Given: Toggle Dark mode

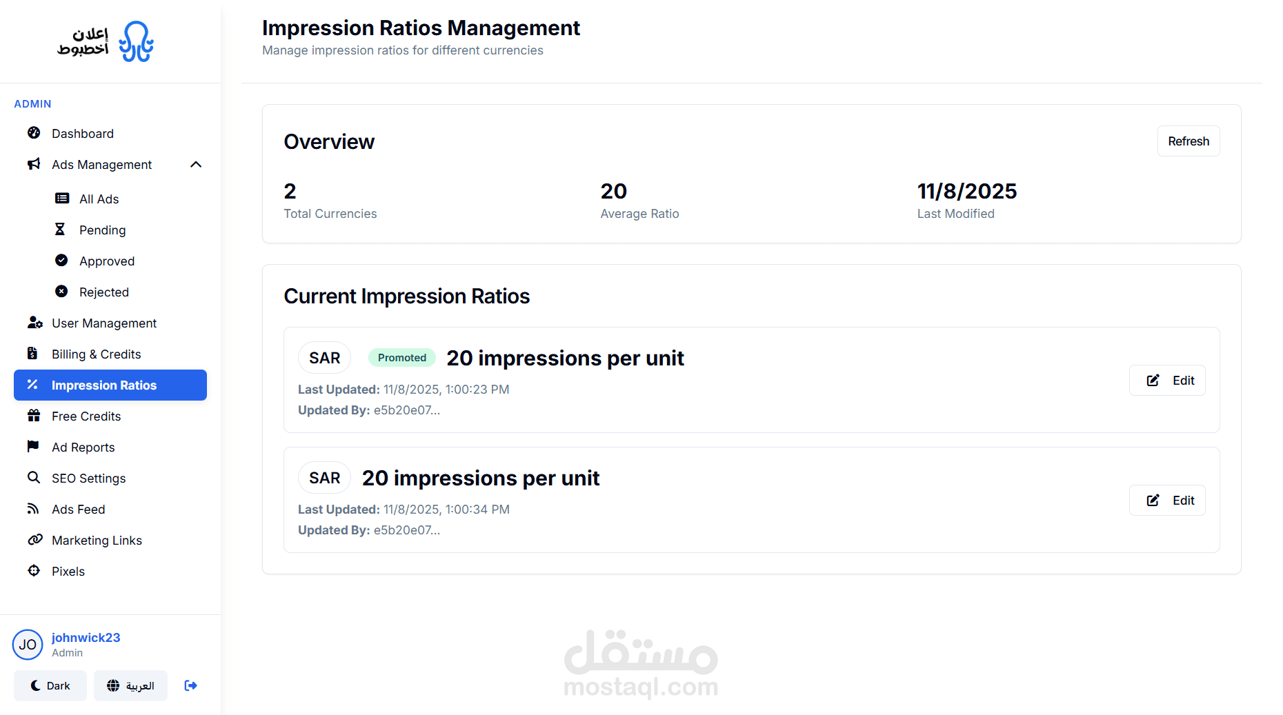Looking at the screenshot, I should click(x=50, y=685).
